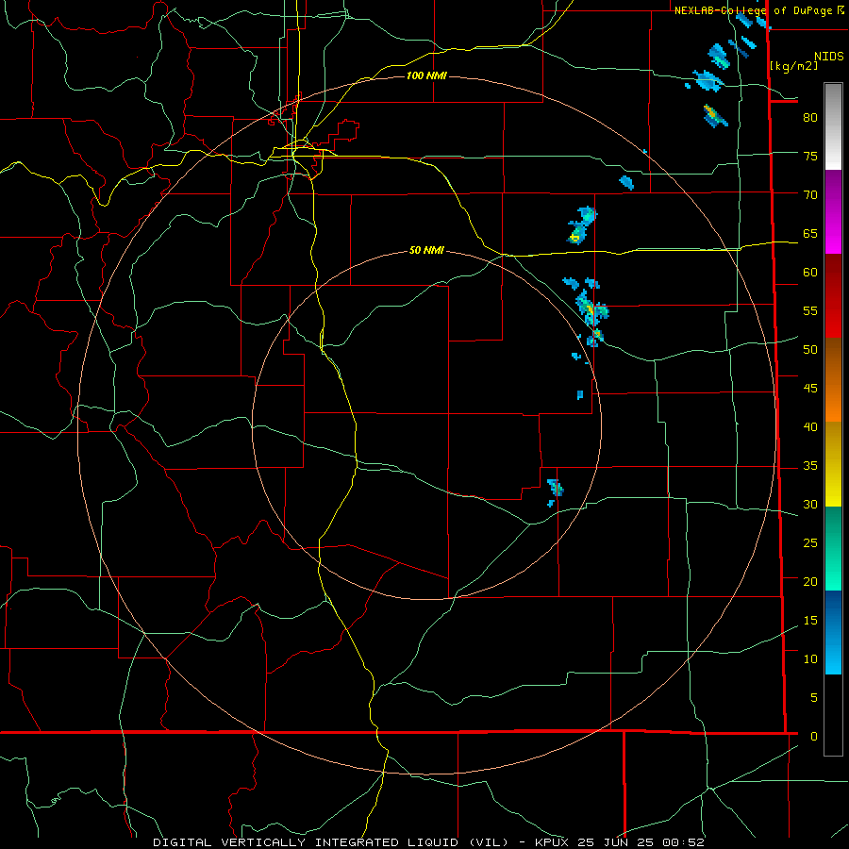Click the 55 value on the scale
Screen dimensions: 849x849
[x=810, y=310]
